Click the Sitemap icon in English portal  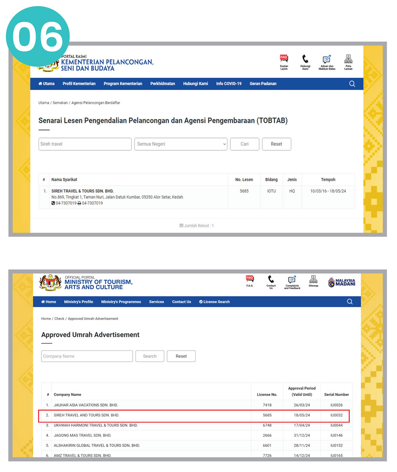[313, 279]
